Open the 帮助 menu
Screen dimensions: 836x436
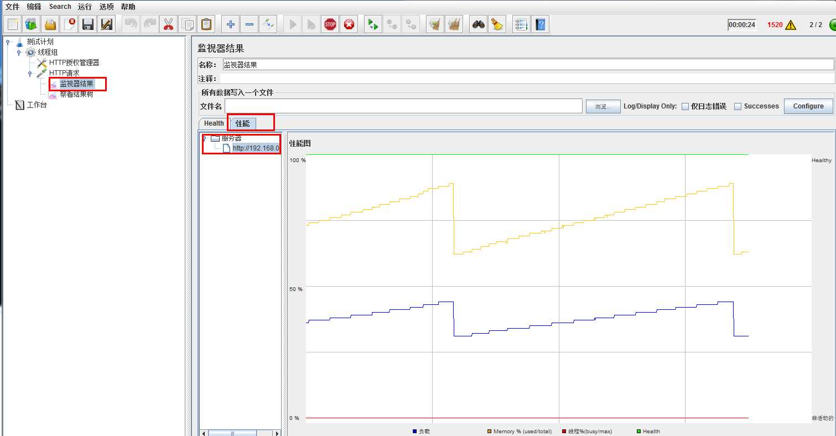pos(128,7)
